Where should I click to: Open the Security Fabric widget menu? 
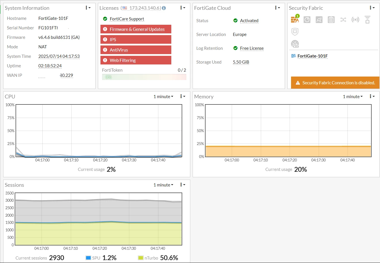tap(372, 8)
